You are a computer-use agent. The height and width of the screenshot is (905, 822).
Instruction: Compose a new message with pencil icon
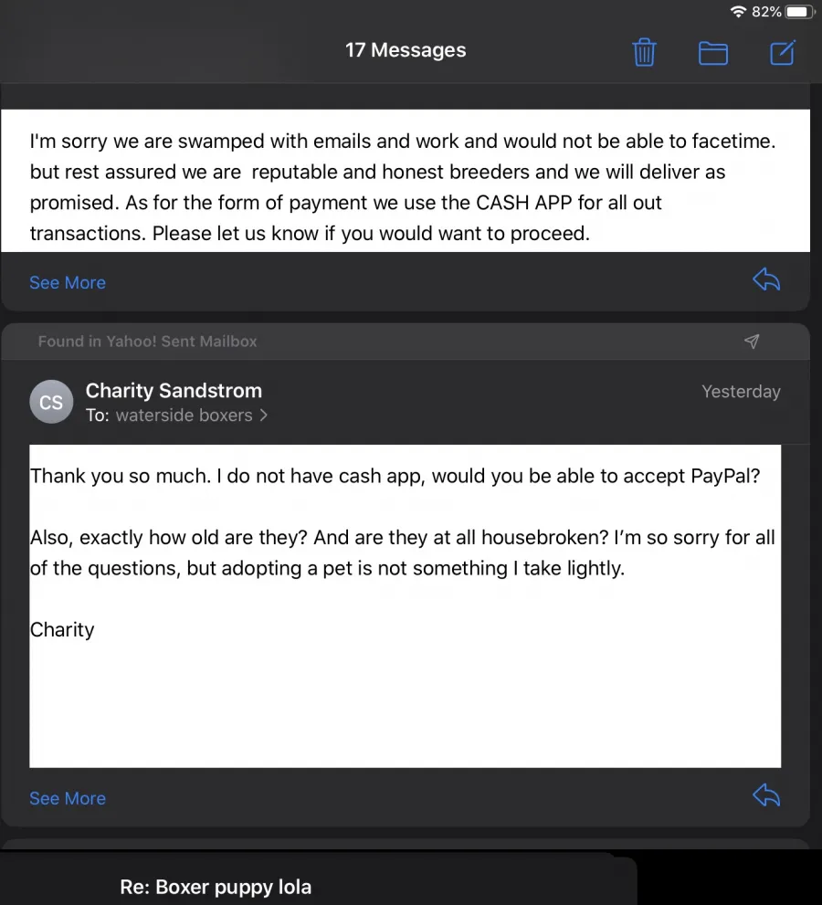pos(784,53)
